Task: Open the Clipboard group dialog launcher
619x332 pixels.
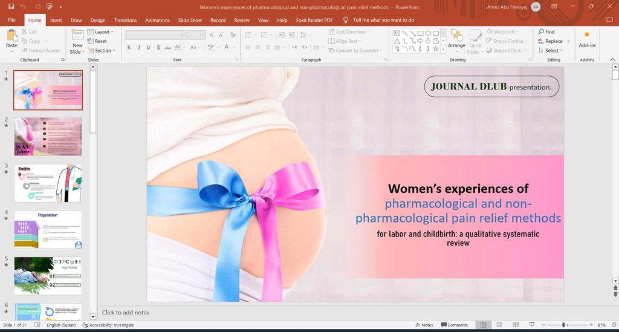Action: click(63, 60)
